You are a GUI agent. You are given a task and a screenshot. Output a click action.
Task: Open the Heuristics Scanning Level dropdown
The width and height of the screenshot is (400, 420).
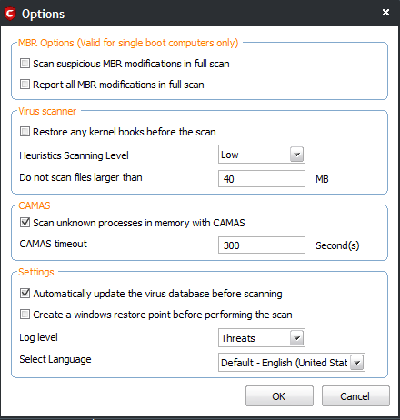tap(262, 155)
